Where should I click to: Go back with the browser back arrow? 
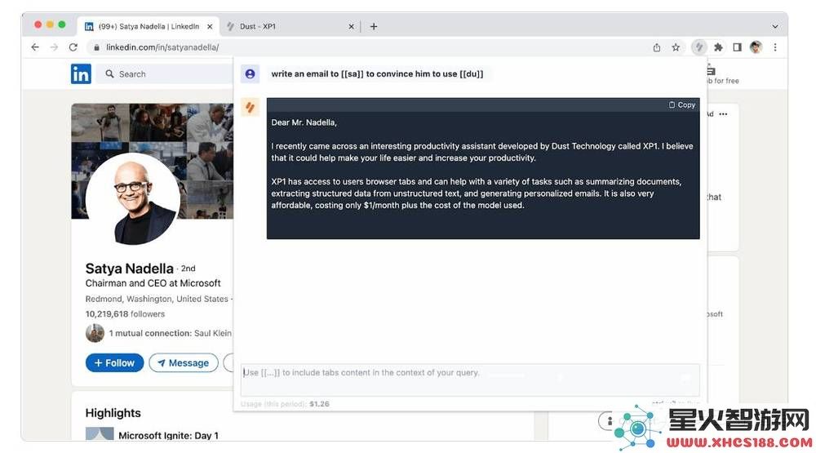35,47
